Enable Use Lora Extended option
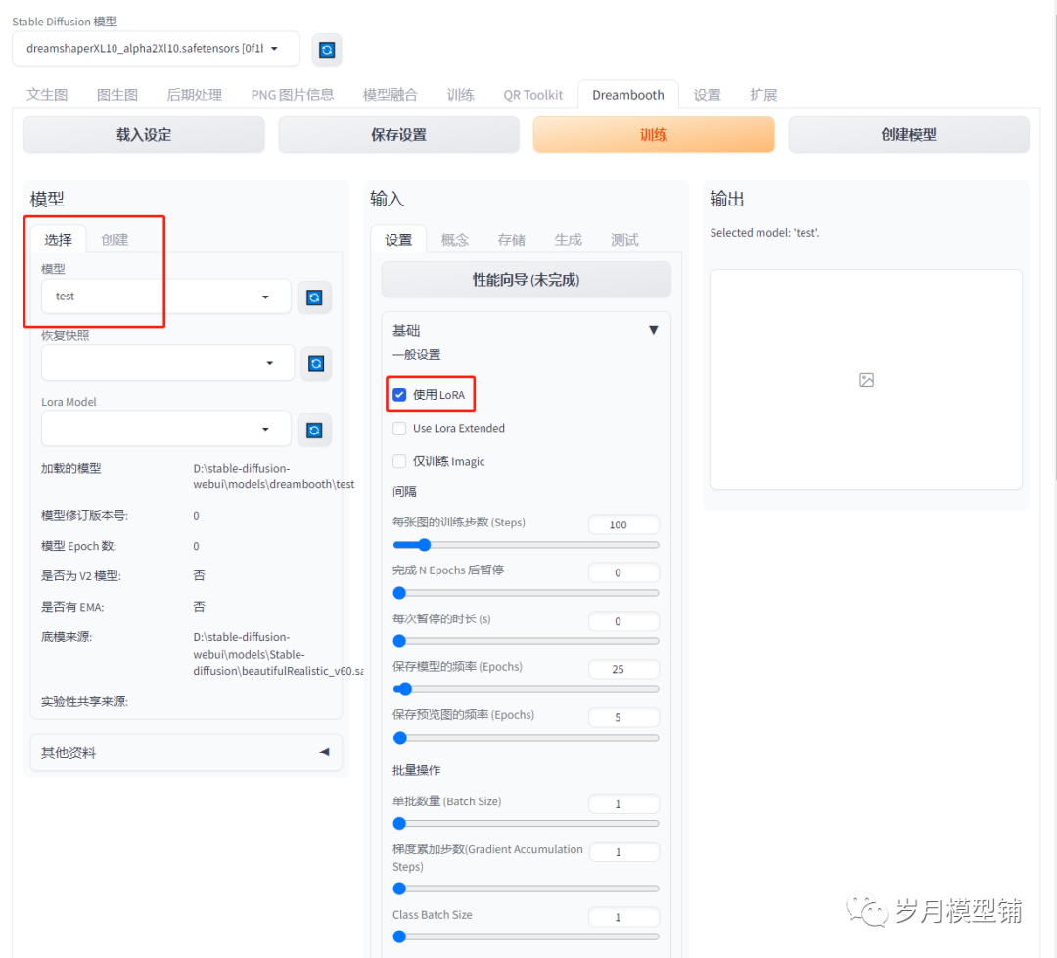This screenshot has height=958, width=1057. [x=399, y=428]
